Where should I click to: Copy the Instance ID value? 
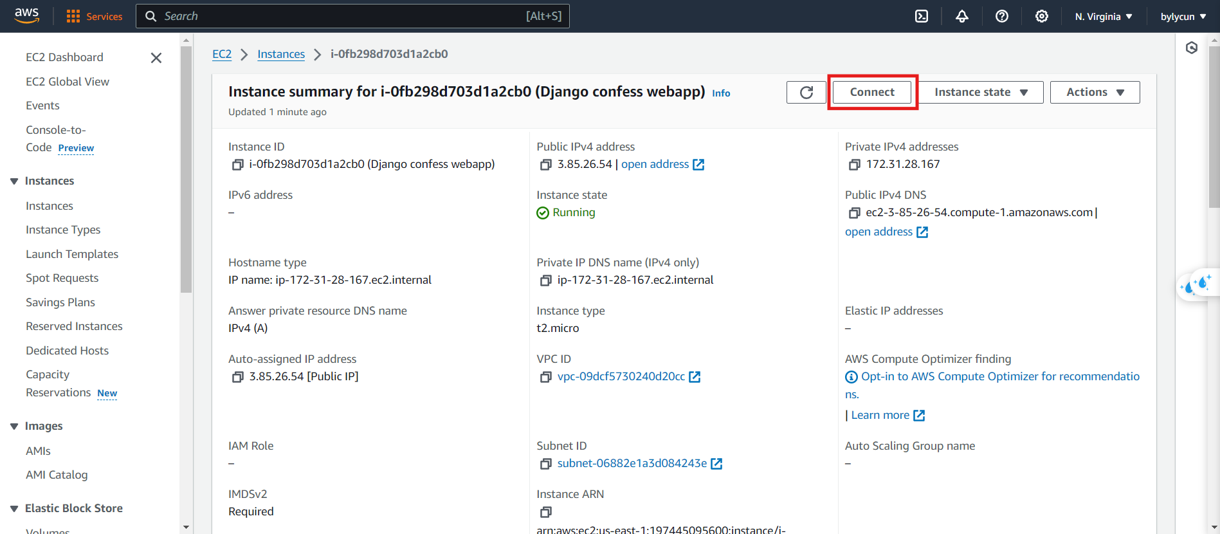point(237,165)
